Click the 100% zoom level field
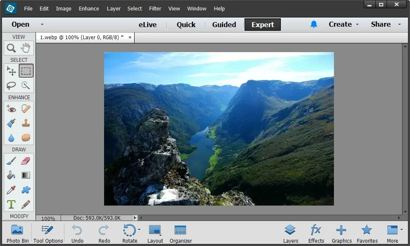Image resolution: width=410 pixels, height=246 pixels. tap(48, 218)
